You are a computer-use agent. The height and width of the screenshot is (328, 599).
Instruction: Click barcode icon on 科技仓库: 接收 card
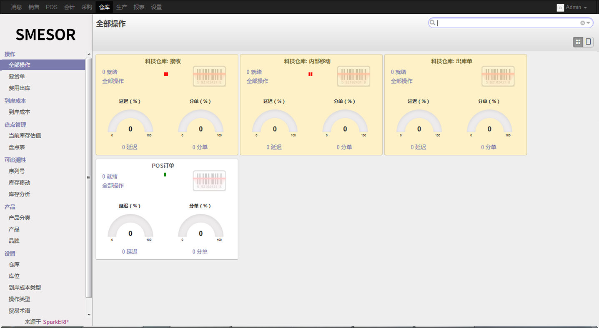[x=209, y=76]
